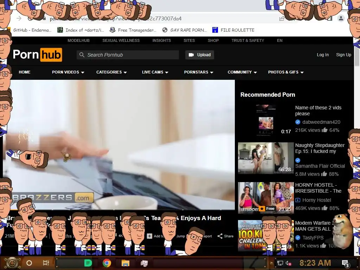Screen dimensions: 360x270
Task: Click the Log In link
Action: point(323,55)
